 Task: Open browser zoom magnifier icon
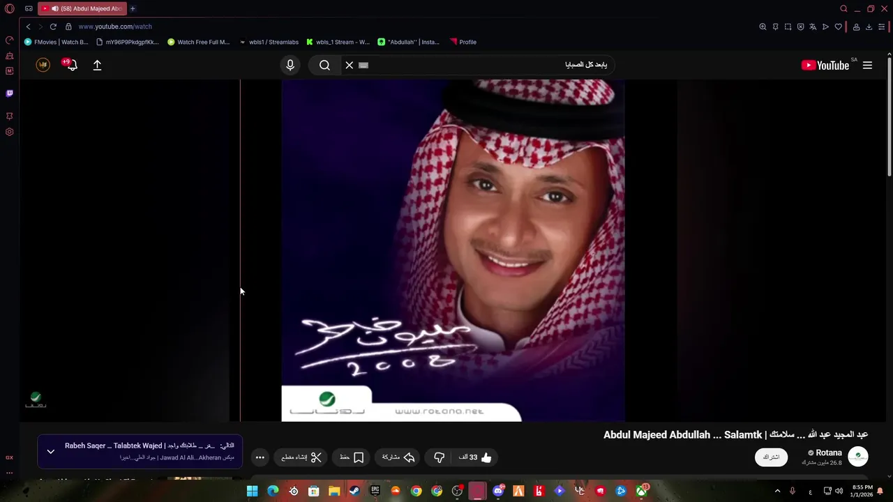point(763,26)
